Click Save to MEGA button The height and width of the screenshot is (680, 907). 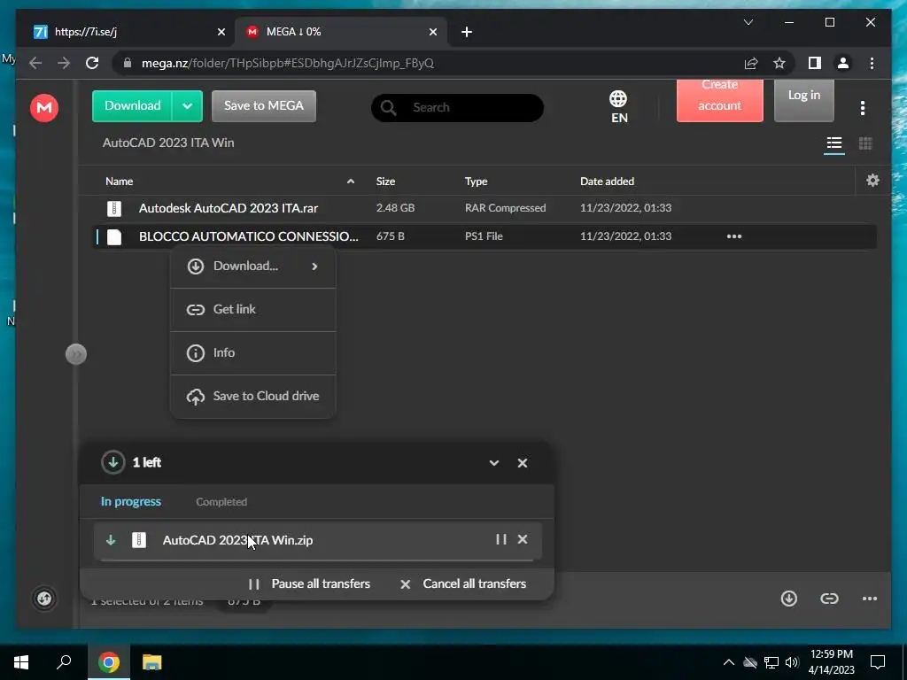264,106
